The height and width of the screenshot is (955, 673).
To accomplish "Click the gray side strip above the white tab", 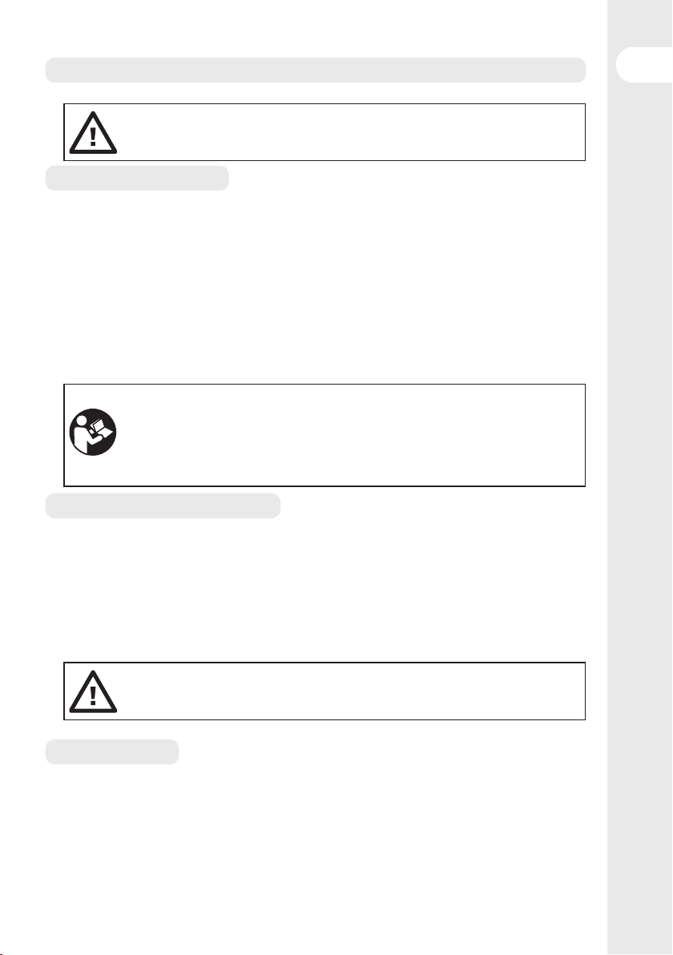I will pyautogui.click(x=639, y=22).
